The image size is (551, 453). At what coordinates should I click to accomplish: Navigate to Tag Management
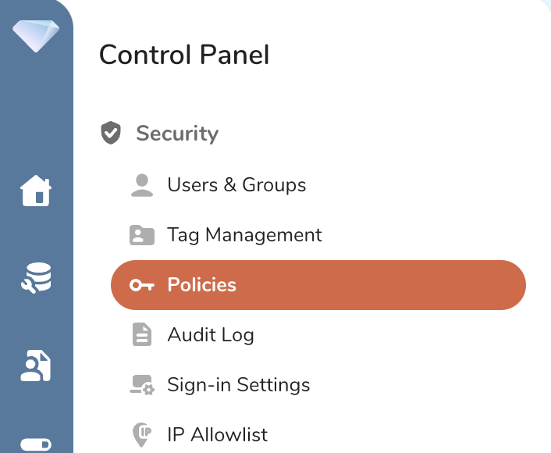(x=244, y=235)
